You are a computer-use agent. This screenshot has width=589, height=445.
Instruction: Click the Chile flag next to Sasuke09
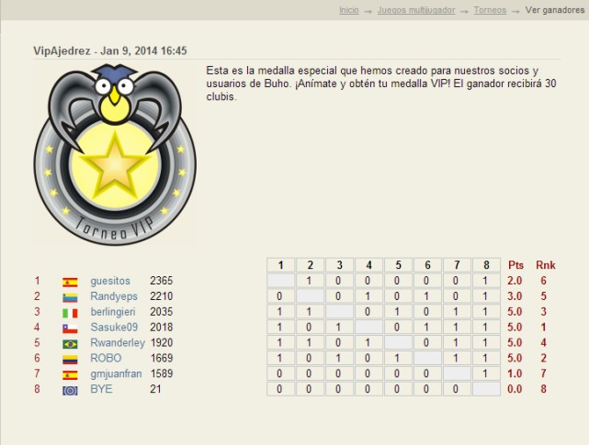pos(70,328)
